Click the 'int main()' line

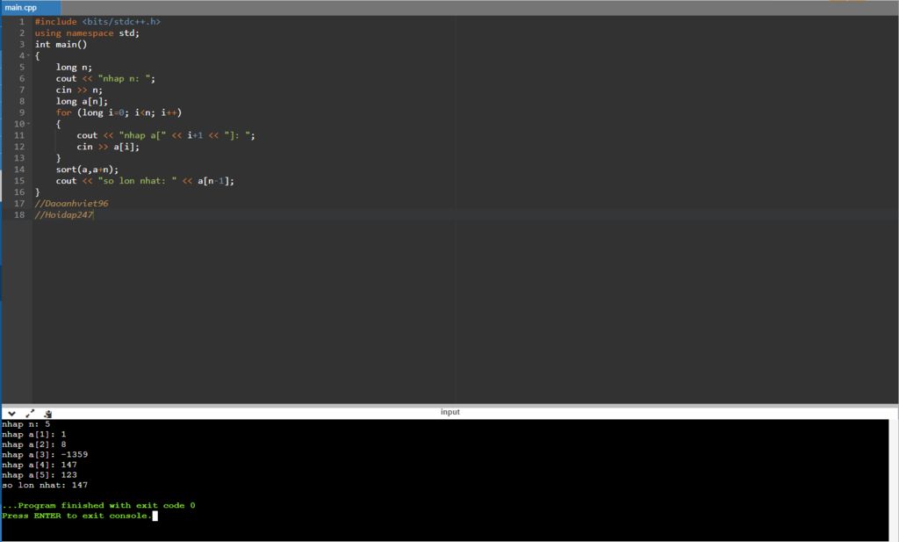tap(61, 44)
